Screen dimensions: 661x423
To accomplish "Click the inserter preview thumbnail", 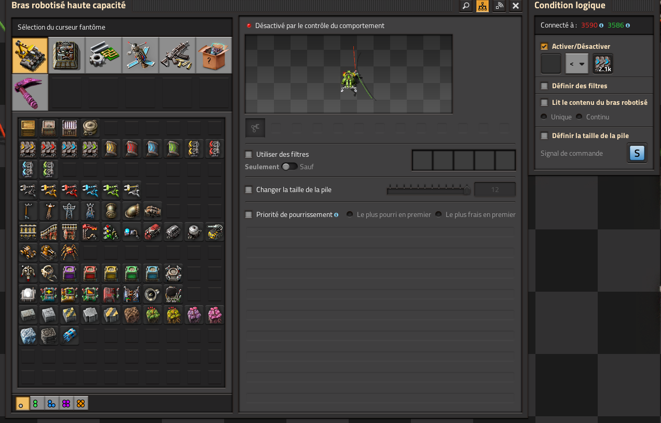I will (x=349, y=74).
